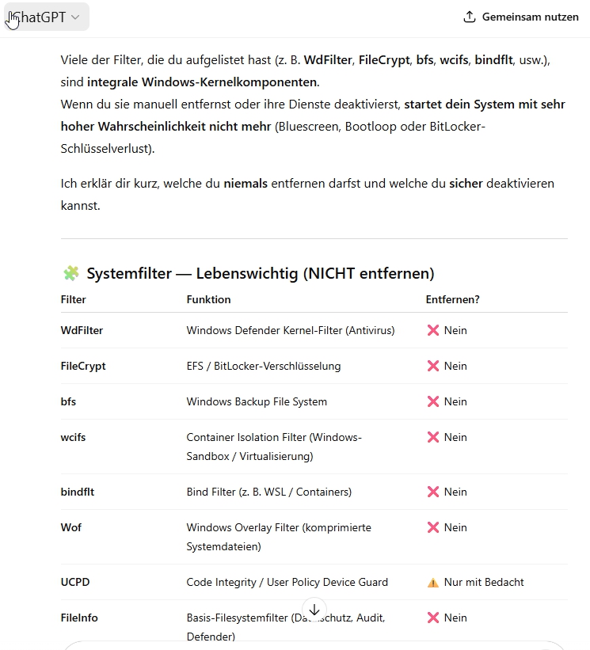Click the Funktion column header
590x650 pixels.
pyautogui.click(x=208, y=299)
